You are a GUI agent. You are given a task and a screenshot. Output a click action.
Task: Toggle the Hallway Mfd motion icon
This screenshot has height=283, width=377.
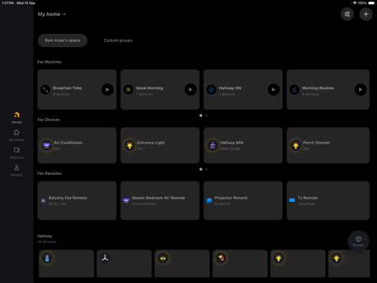pyautogui.click(x=213, y=146)
